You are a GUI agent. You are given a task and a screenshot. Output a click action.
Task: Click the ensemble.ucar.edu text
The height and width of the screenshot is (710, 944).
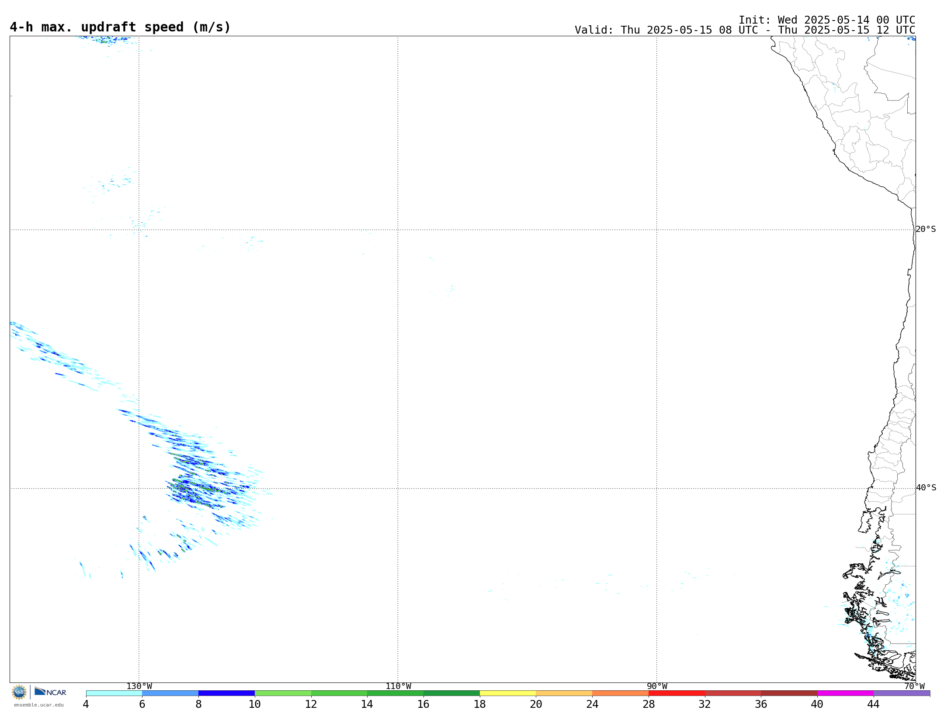(x=38, y=705)
